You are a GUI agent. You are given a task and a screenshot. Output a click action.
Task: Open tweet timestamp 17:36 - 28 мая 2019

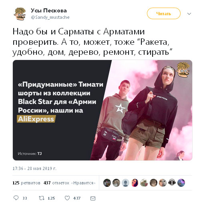tap(34, 168)
